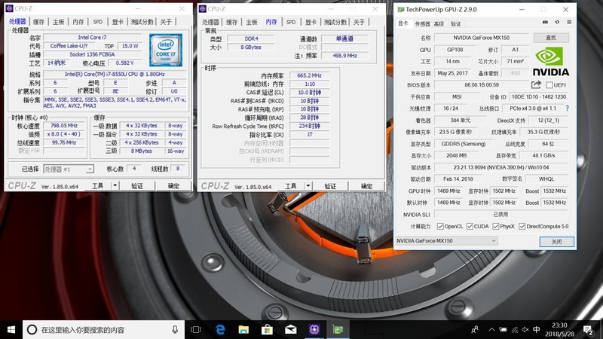
Task: Click the bus interface question mark icon
Action: 566,108
